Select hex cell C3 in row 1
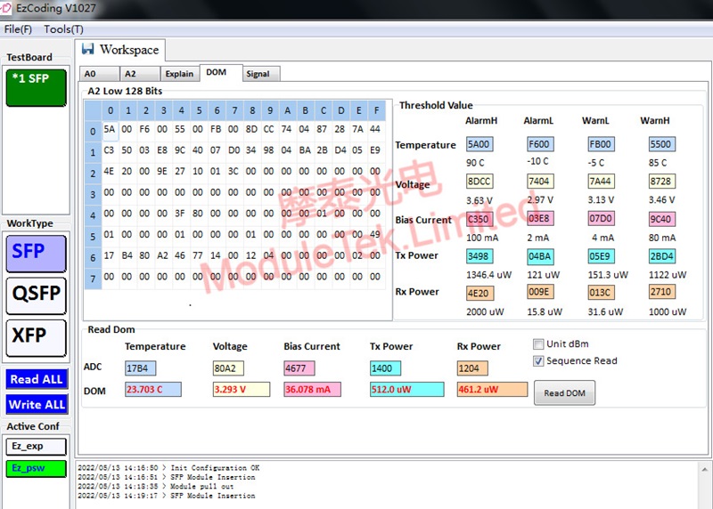Screen dimensions: 713x509 tap(109, 150)
